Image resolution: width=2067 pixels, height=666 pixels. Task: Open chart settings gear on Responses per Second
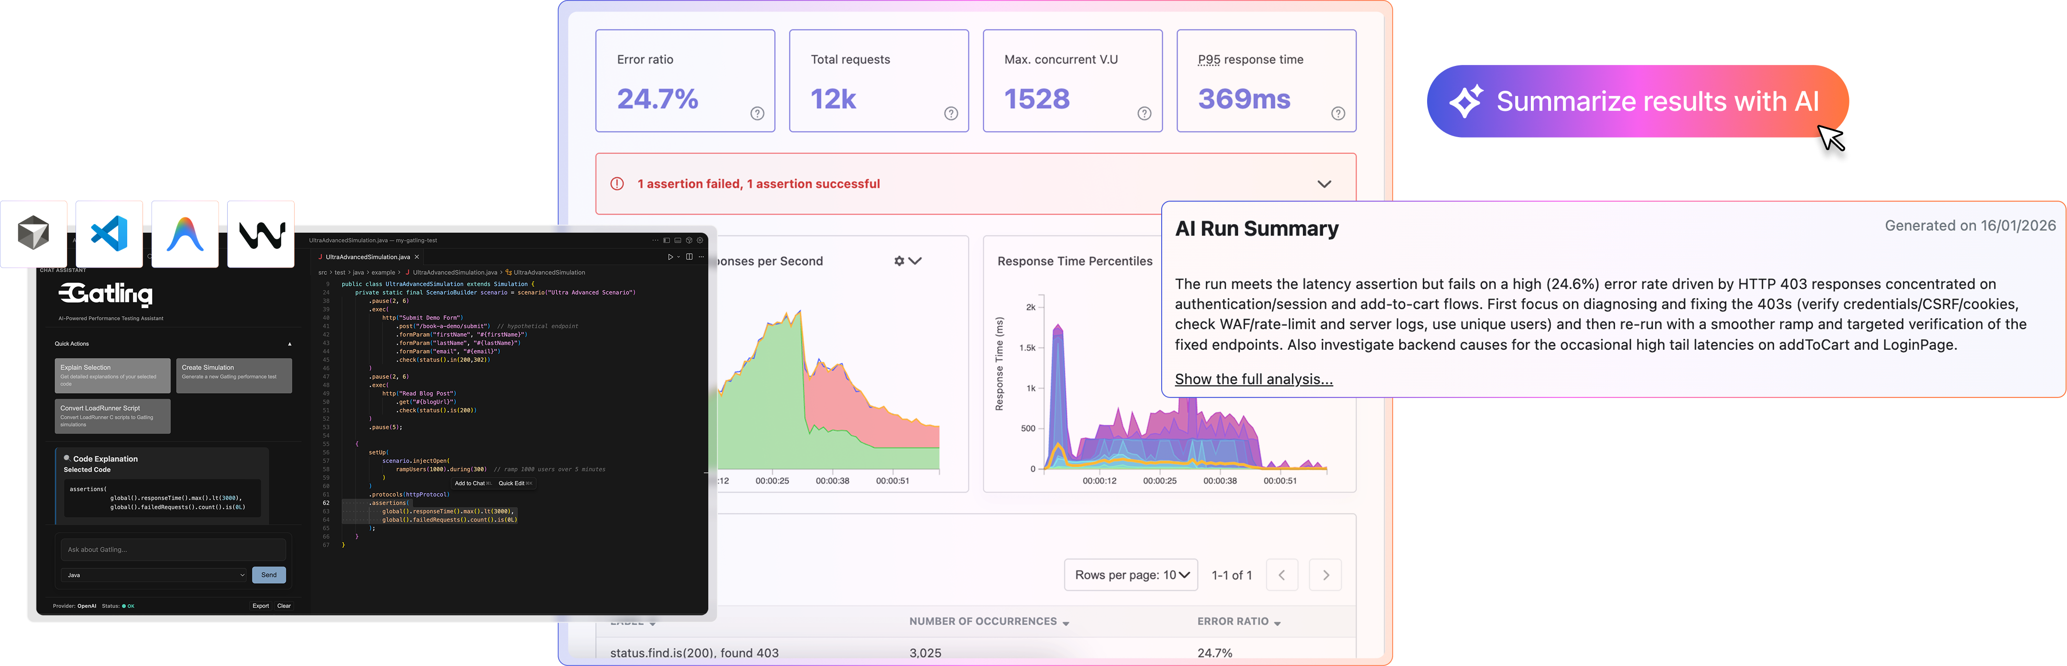[900, 260]
